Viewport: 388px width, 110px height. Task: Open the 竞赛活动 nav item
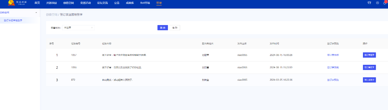pos(85,3)
